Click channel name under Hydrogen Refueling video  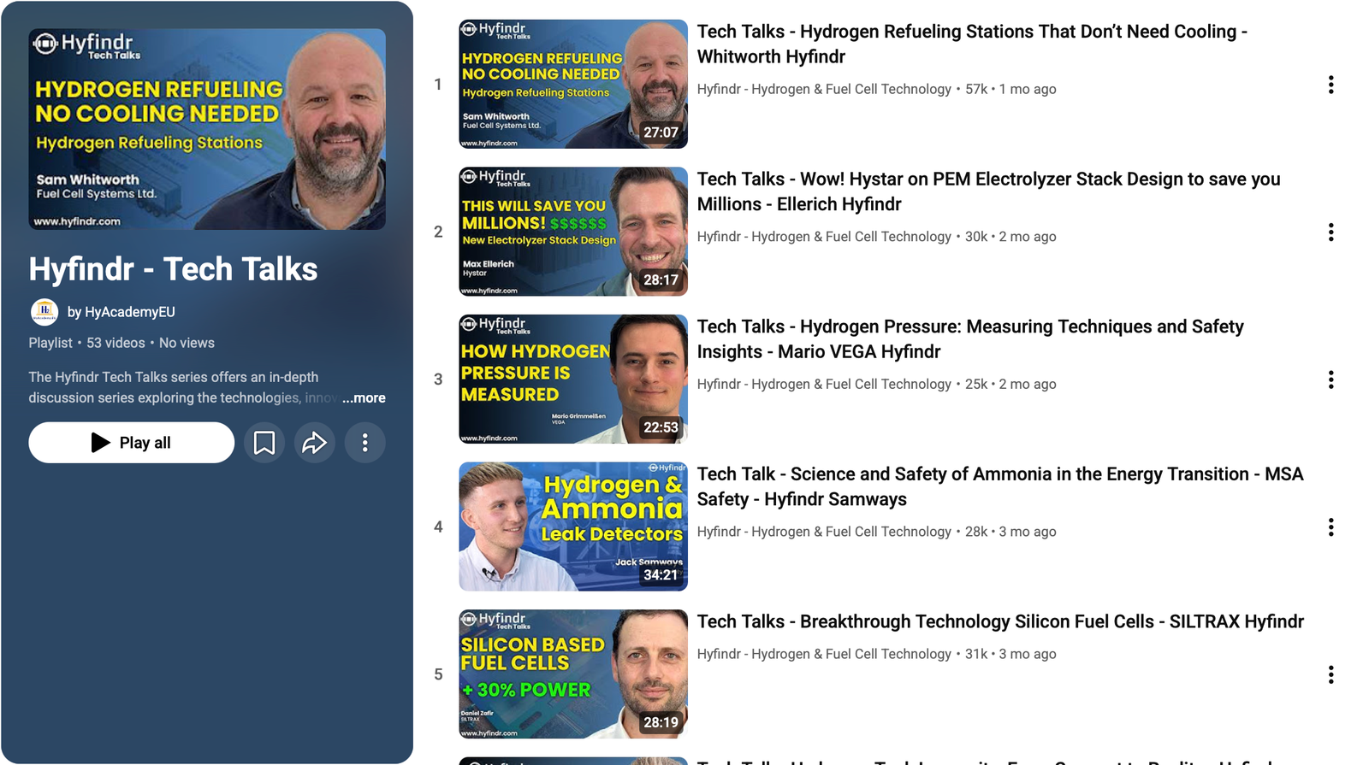click(x=824, y=89)
